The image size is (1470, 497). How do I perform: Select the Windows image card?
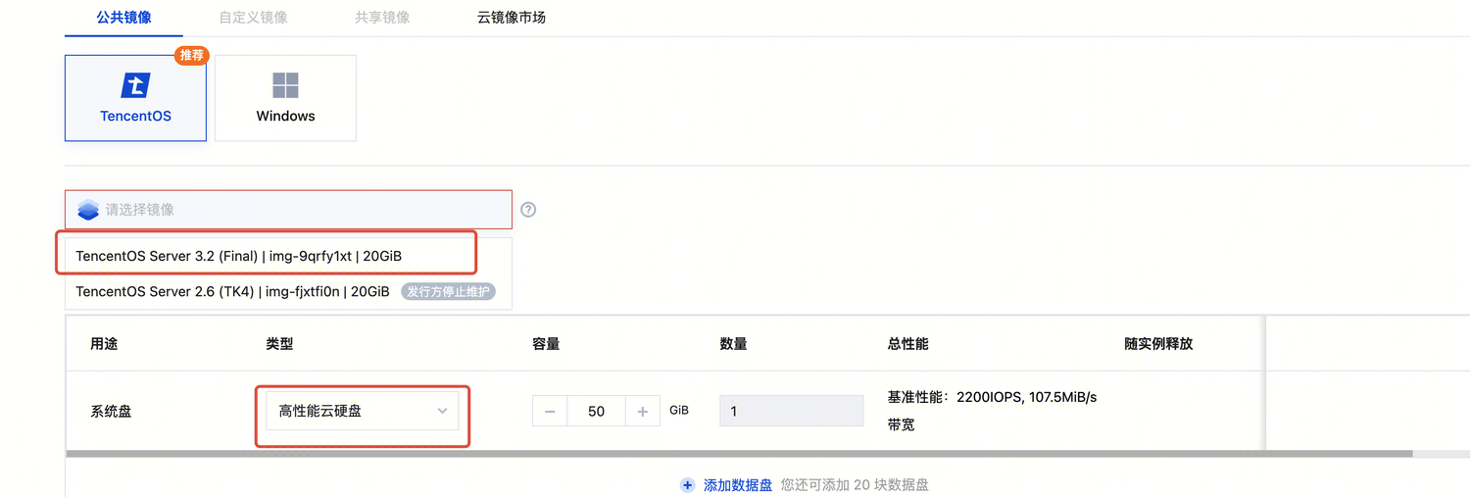285,98
